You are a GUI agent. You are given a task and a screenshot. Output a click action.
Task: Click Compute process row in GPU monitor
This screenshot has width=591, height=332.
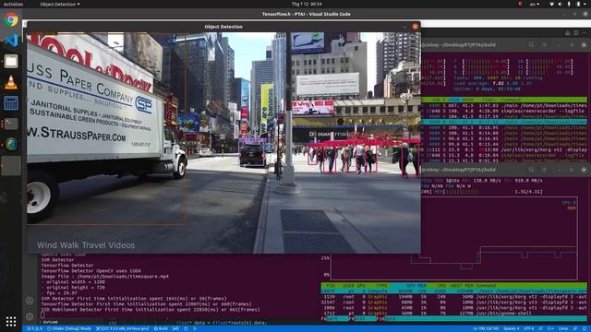pyautogui.click(x=453, y=291)
